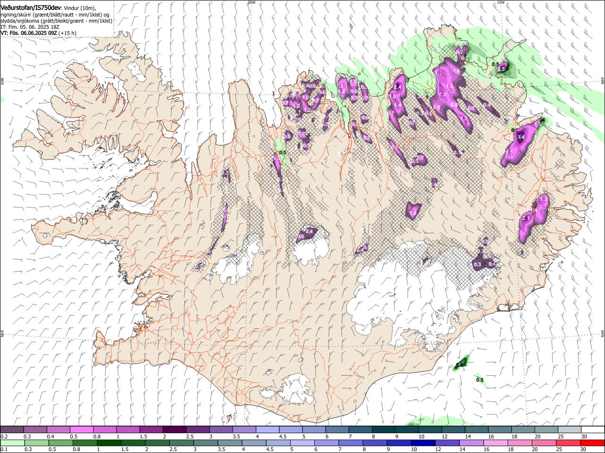Pick the navy blue 10–12 rain legend swatch
The width and height of the screenshot is (605, 453).
pyautogui.click(x=423, y=443)
